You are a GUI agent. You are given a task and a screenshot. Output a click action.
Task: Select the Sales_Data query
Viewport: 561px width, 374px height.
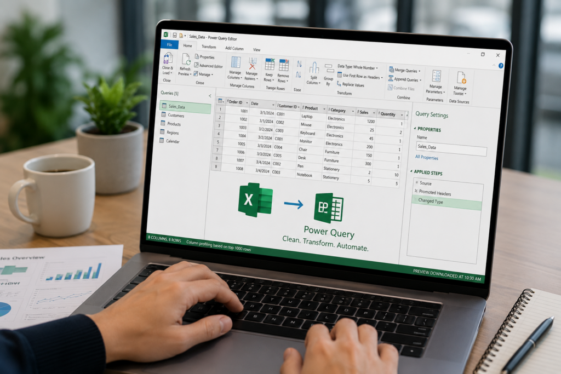tap(186, 107)
